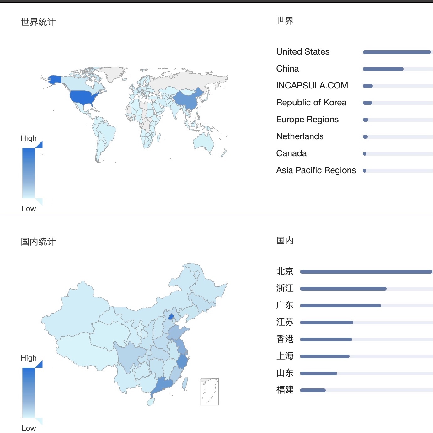Select Guangdong province on China map
The width and height of the screenshot is (433, 433).
coord(162,386)
